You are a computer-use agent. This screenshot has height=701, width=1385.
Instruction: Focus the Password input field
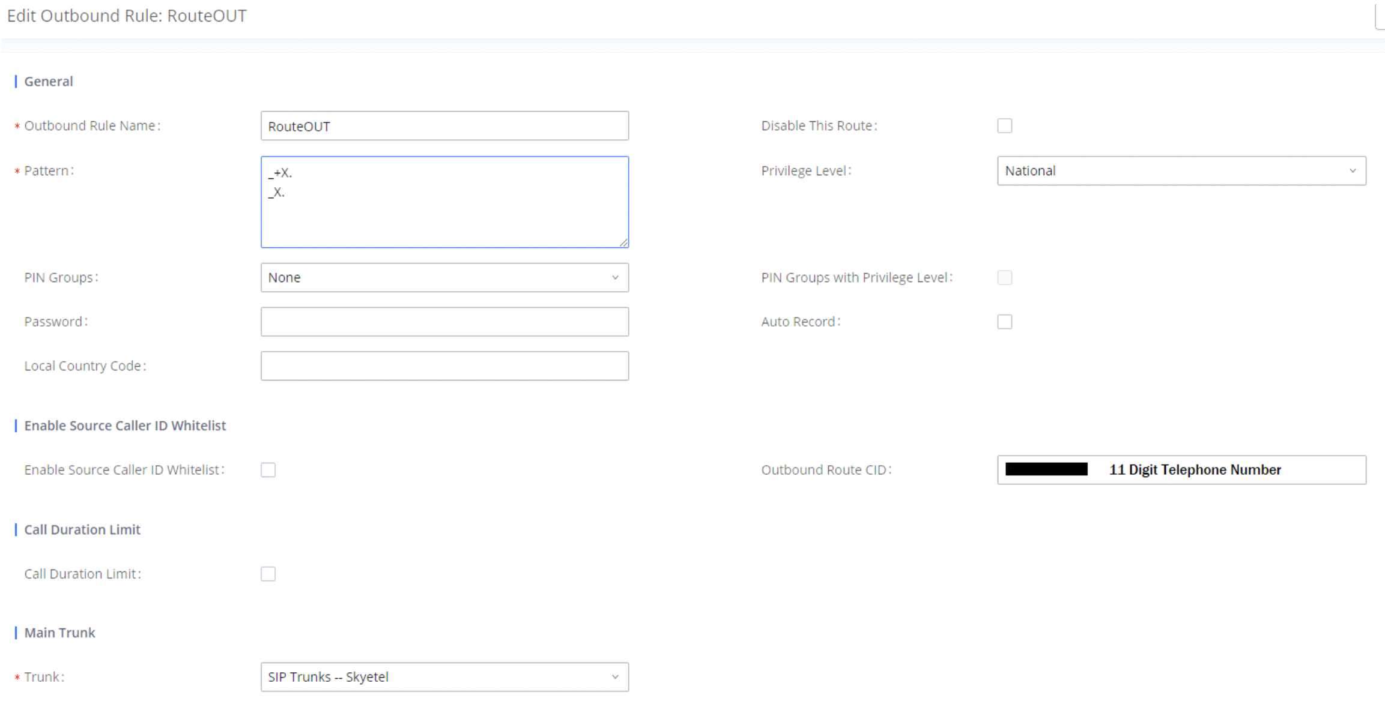[444, 322]
